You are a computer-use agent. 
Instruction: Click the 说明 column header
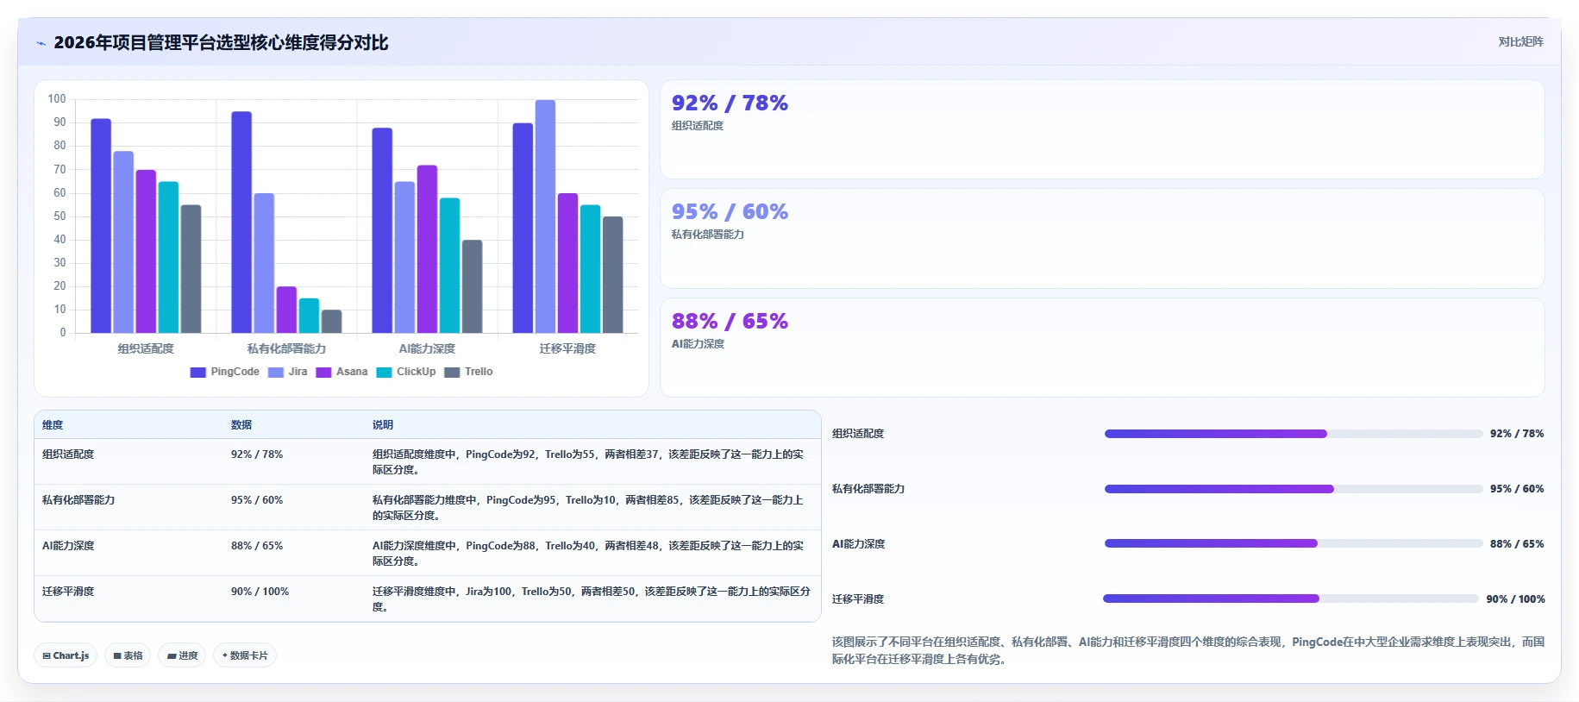pyautogui.click(x=383, y=425)
